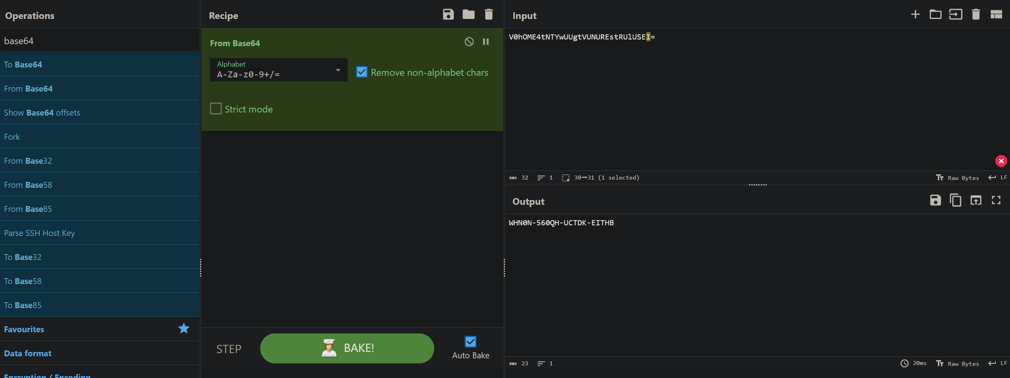The width and height of the screenshot is (1010, 378).
Task: Set a breakpoint on From Base64 operation
Action: [x=486, y=41]
